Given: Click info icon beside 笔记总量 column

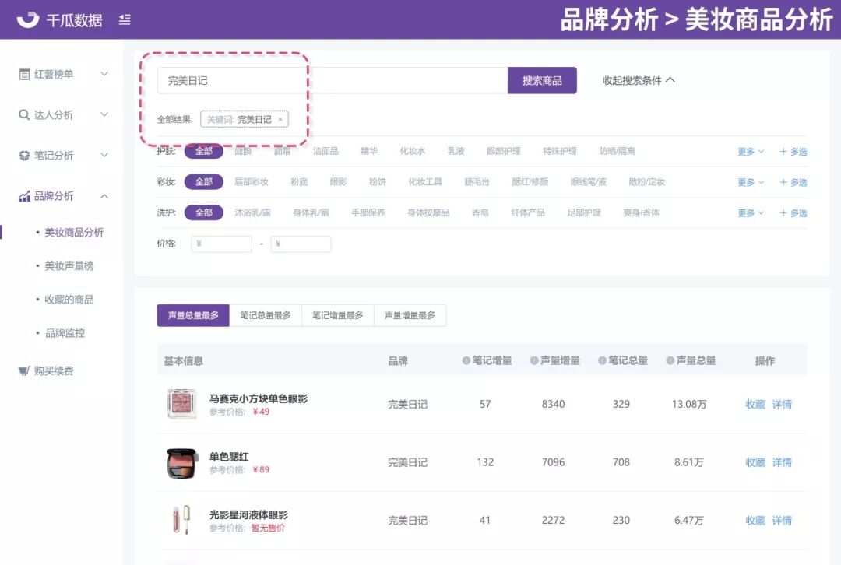Looking at the screenshot, I should 602,361.
